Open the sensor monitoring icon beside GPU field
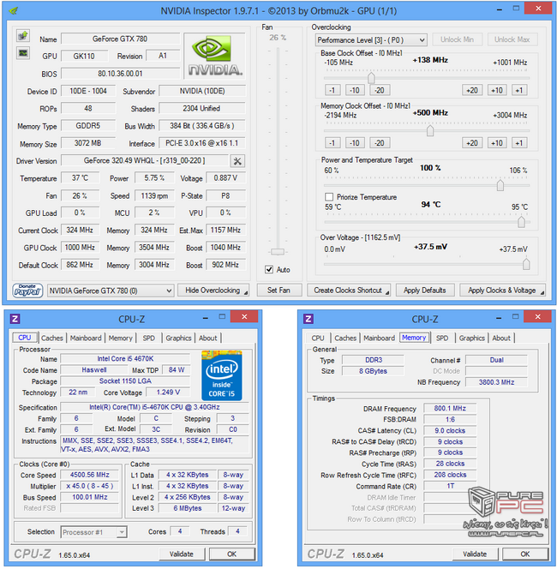This screenshot has width=557, height=569. [x=23, y=54]
